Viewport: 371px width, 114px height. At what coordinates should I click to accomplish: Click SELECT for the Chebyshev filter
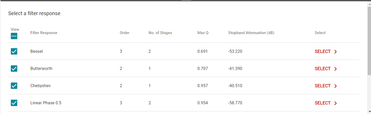(323, 86)
